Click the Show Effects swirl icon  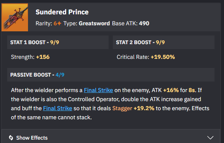[x=11, y=138]
